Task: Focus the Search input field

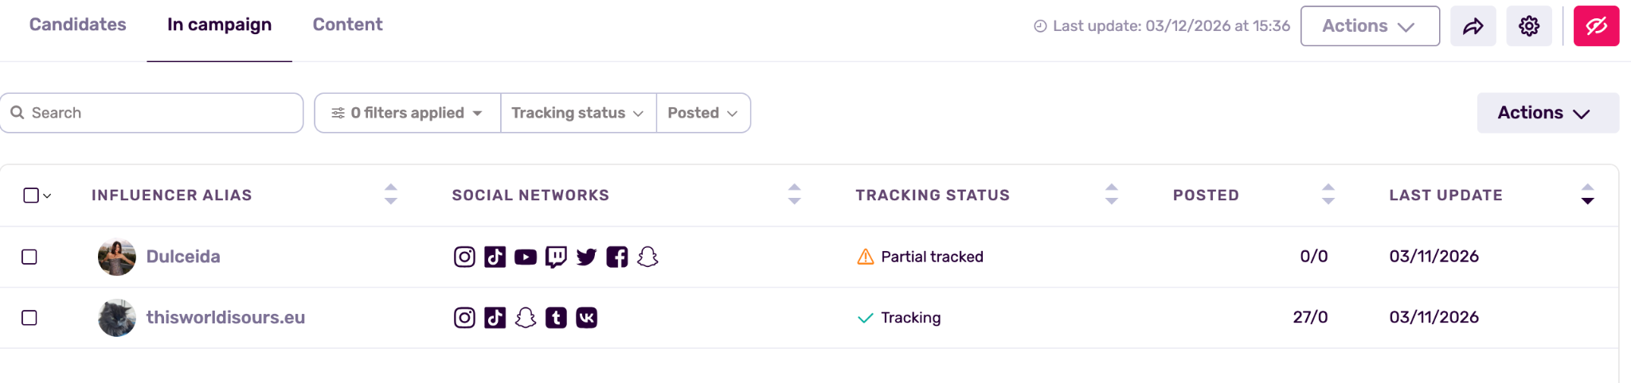Action: coord(159,113)
